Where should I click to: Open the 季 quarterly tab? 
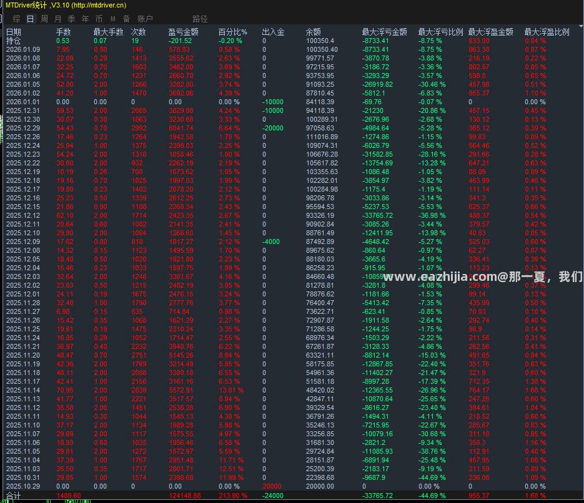pos(71,19)
